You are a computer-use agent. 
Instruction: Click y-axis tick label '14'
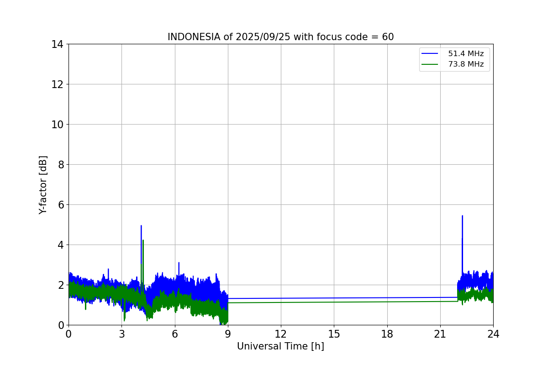(x=57, y=44)
